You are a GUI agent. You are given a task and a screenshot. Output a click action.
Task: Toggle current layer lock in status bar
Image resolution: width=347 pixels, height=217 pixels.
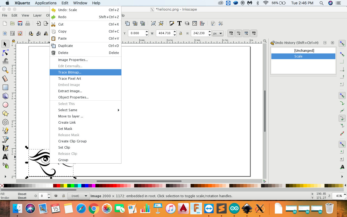tap(63, 196)
